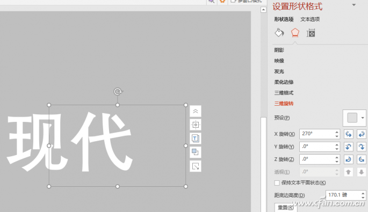Screen dimensions: 368x212
Task: Increase distance from ground spinner
Action: point(363,193)
